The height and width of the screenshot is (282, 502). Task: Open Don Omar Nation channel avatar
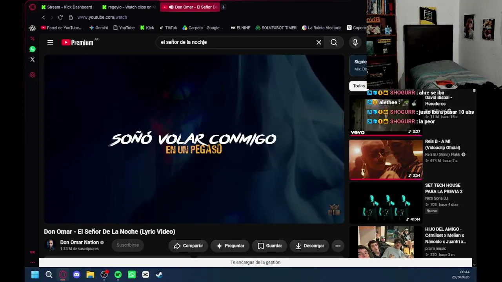click(x=51, y=245)
